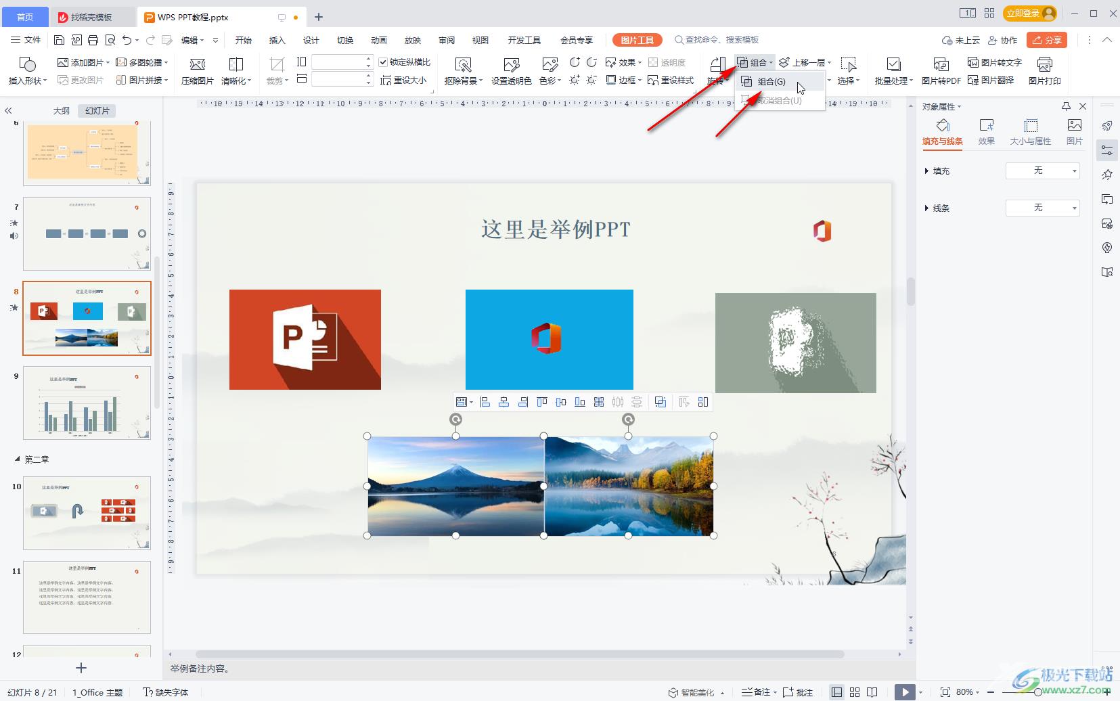Switch to the 设计 ribbon tab
This screenshot has width=1120, height=701.
(311, 40)
